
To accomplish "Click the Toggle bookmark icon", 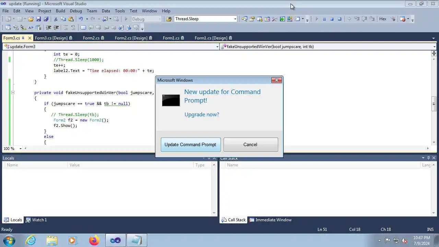I will 83,28.
